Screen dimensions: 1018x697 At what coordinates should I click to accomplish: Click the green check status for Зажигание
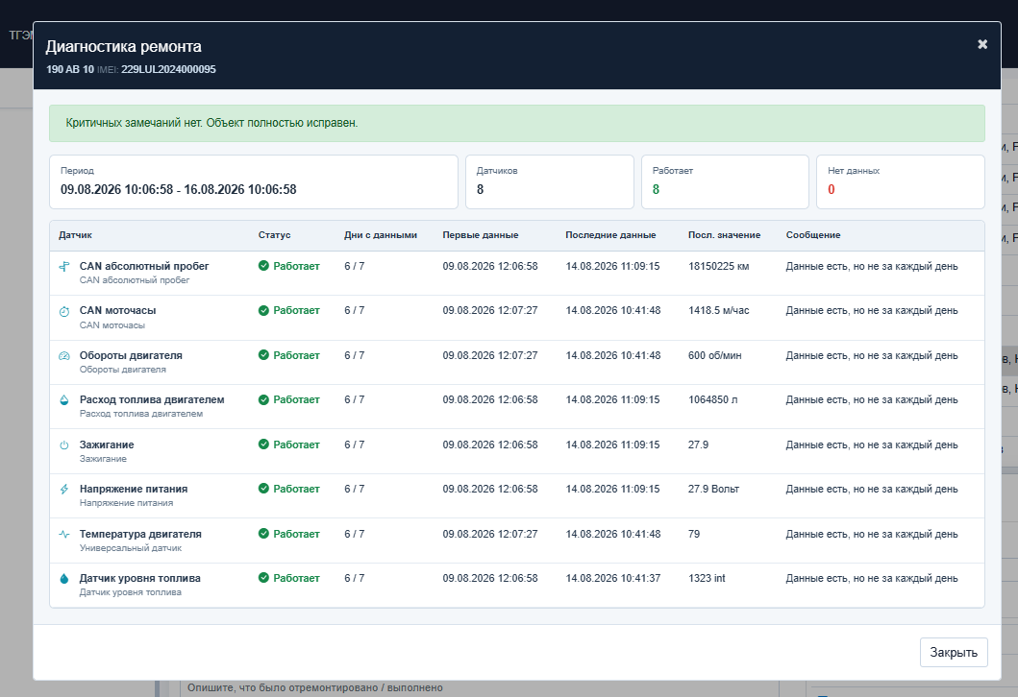pyautogui.click(x=289, y=445)
